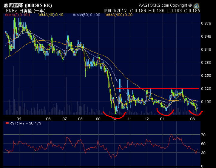Image resolution: width=216 pixels, height=168 pixels.
Task: Click the month 09 on time axis
Action: pyautogui.click(x=98, y=118)
